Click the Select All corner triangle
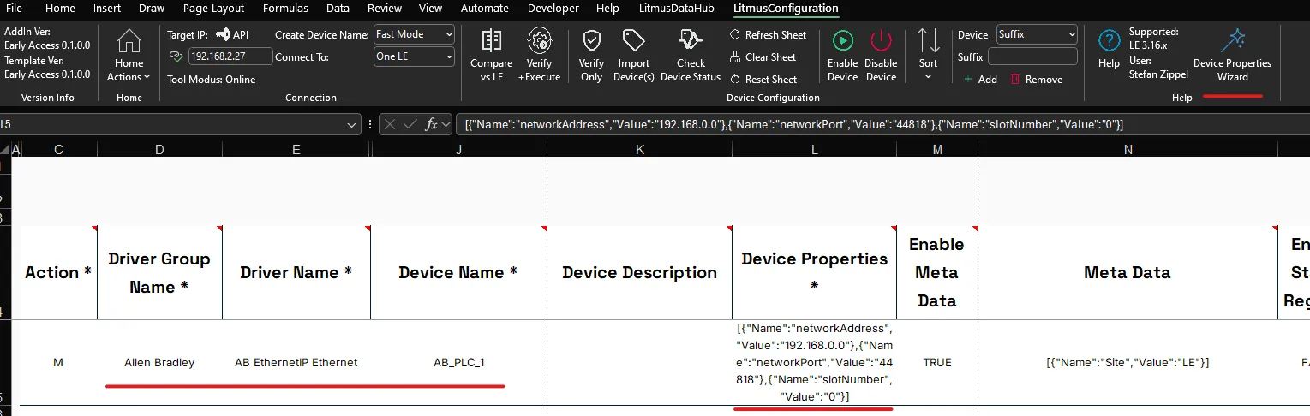 point(4,150)
